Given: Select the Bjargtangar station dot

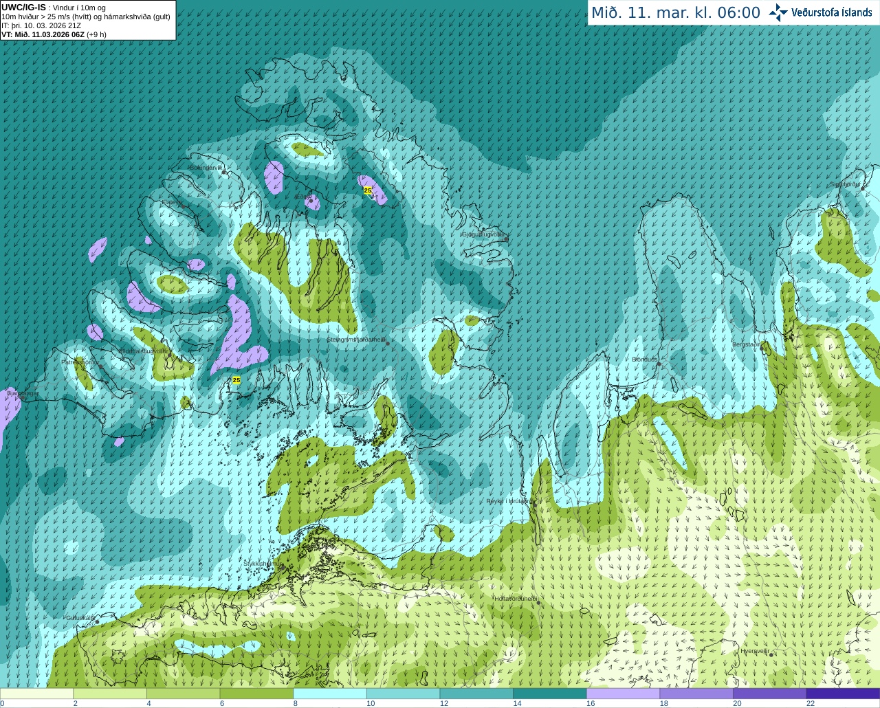Looking at the screenshot, I should pos(22,397).
